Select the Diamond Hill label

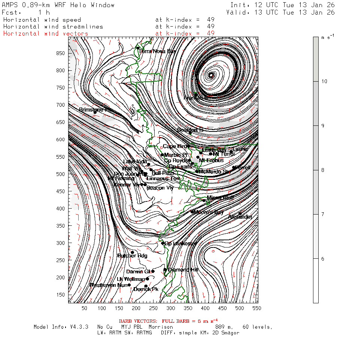tap(183, 270)
